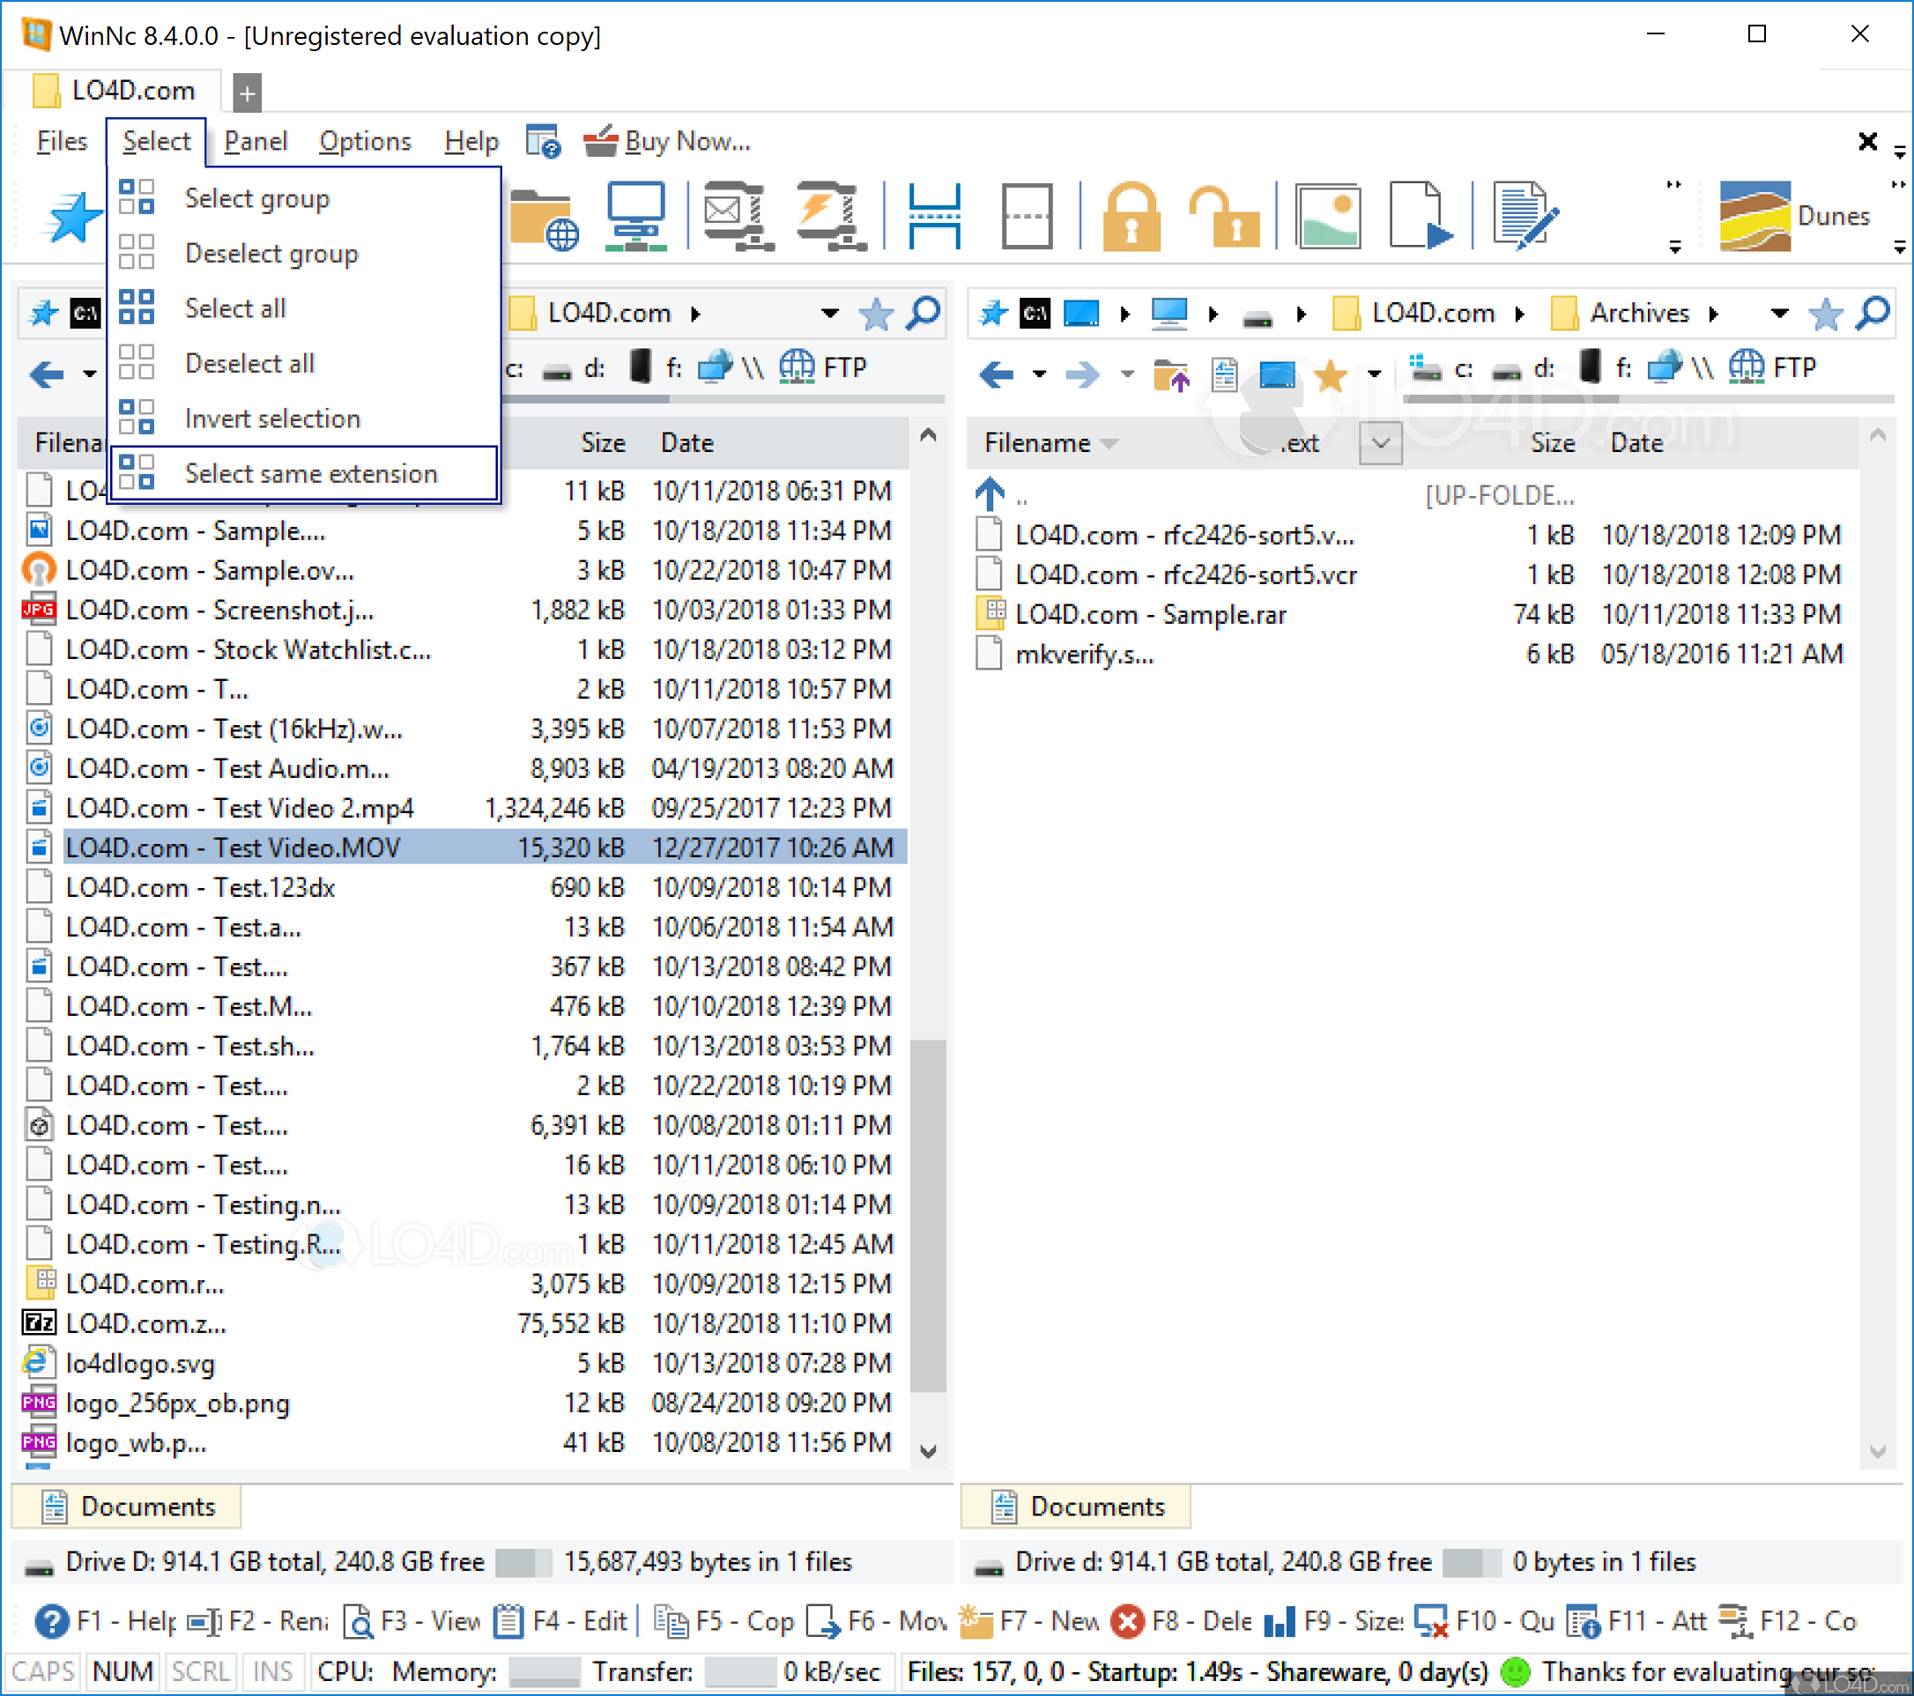Click the right panel forward arrow

click(1082, 374)
